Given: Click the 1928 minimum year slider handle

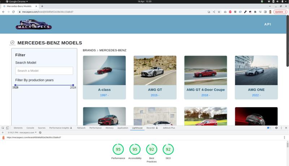Looking at the screenshot, I should click(x=15, y=85).
